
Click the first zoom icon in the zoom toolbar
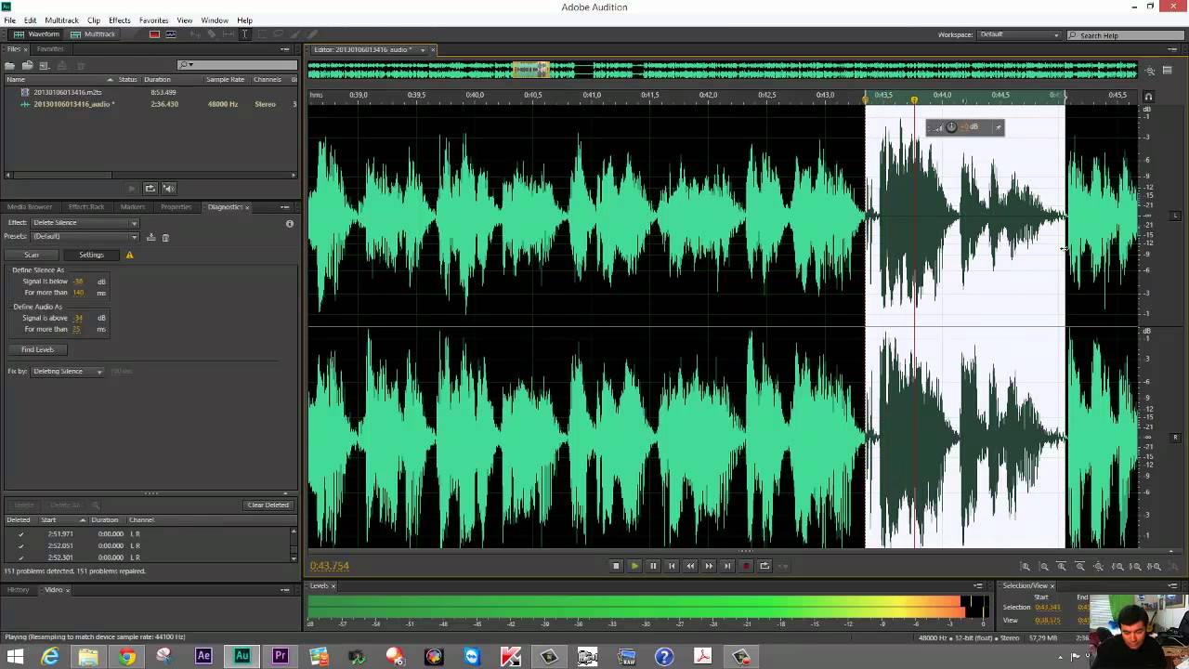(1026, 567)
